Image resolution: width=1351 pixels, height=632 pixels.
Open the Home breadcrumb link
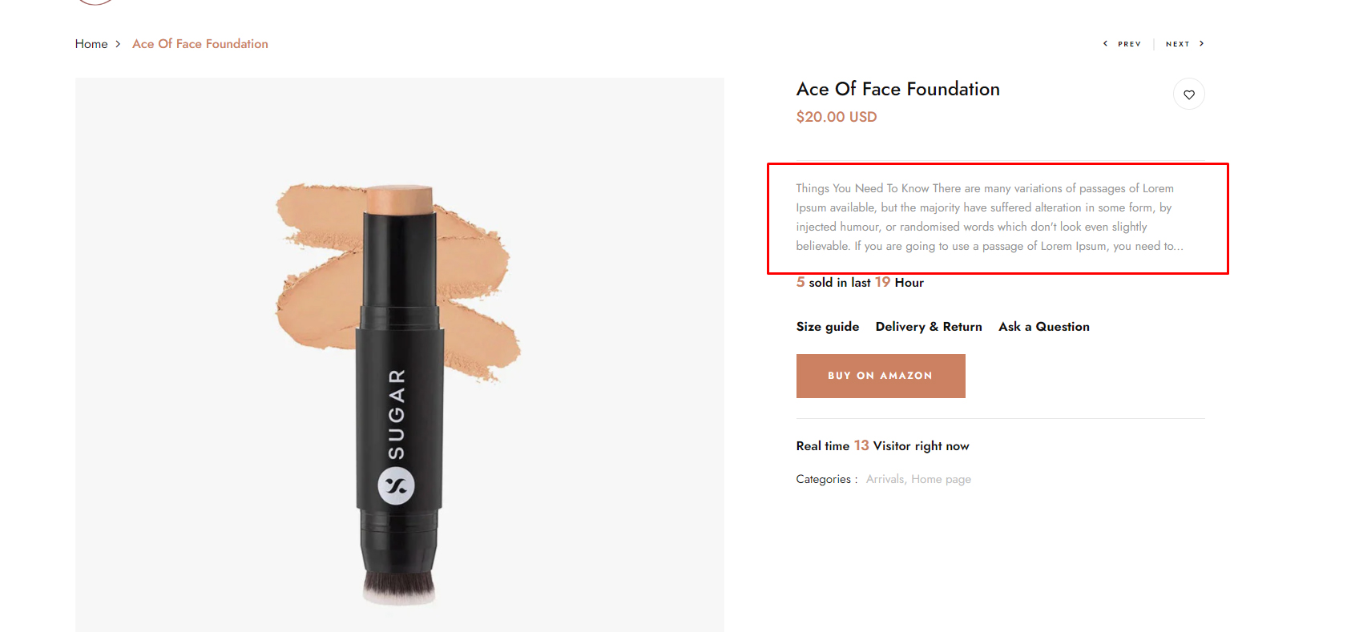tap(91, 44)
